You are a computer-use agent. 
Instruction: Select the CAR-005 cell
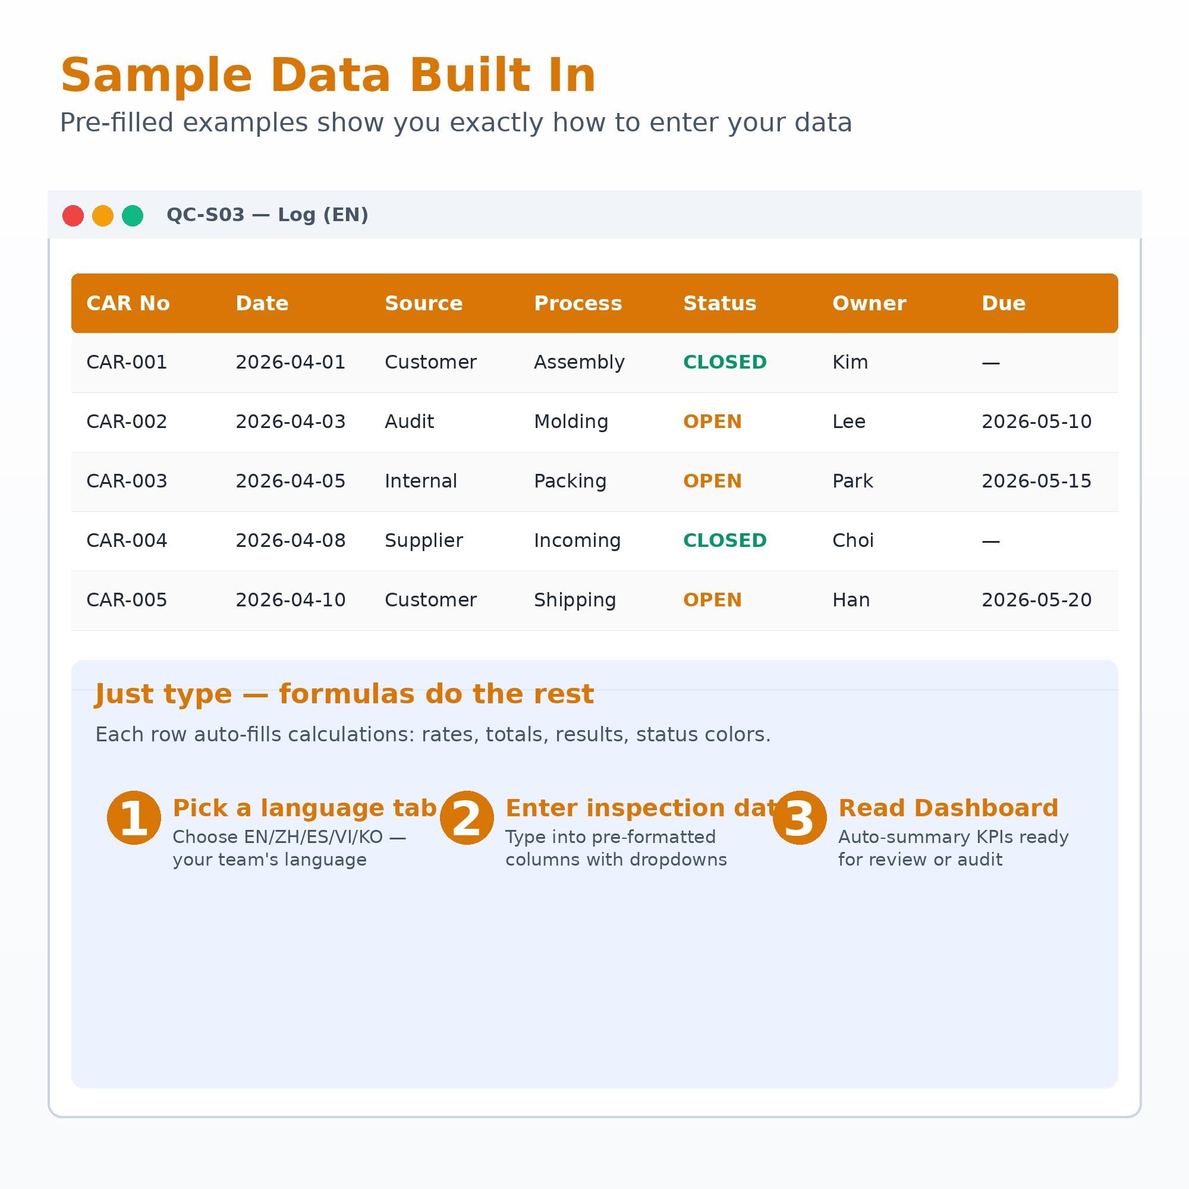[127, 600]
